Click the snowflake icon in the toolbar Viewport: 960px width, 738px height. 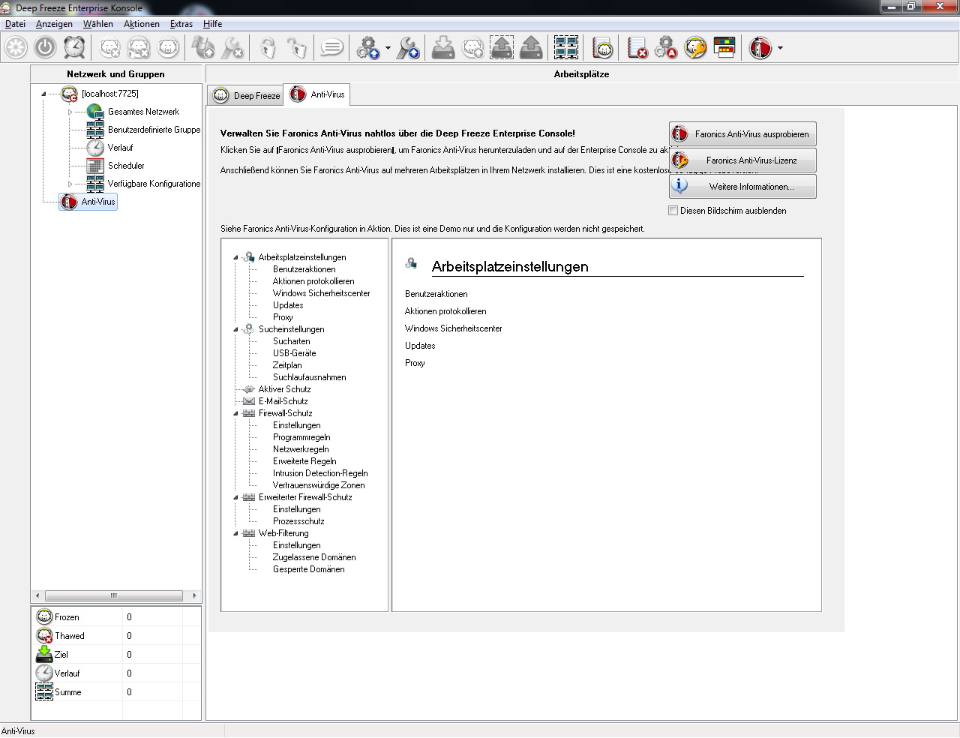(16, 48)
